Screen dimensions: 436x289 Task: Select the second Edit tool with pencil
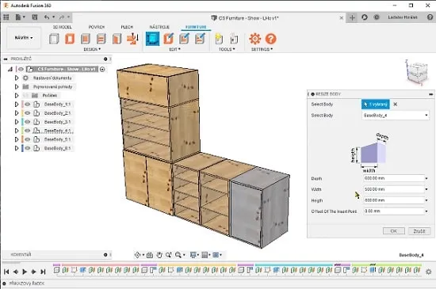click(x=169, y=39)
